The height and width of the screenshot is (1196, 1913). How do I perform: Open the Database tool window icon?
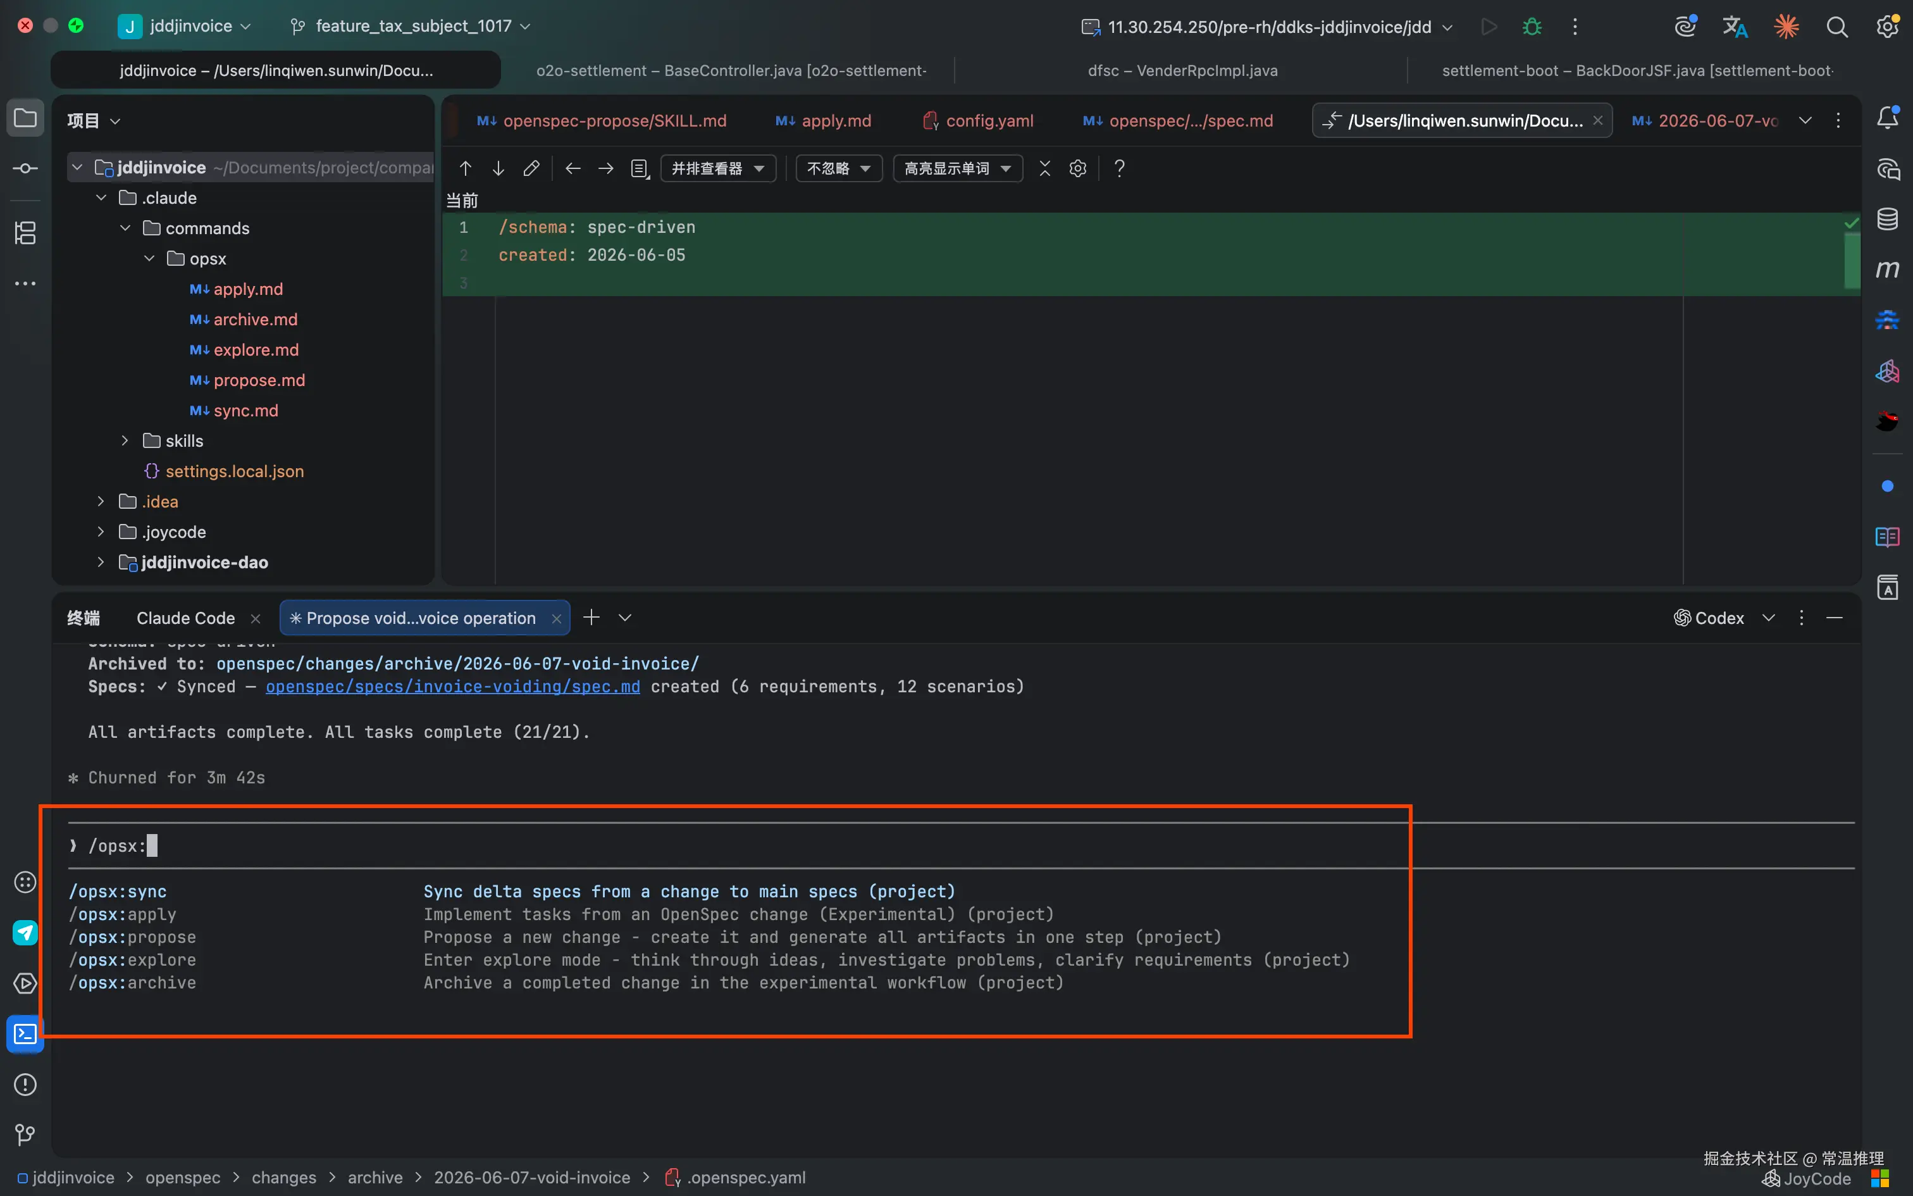pos(1888,219)
